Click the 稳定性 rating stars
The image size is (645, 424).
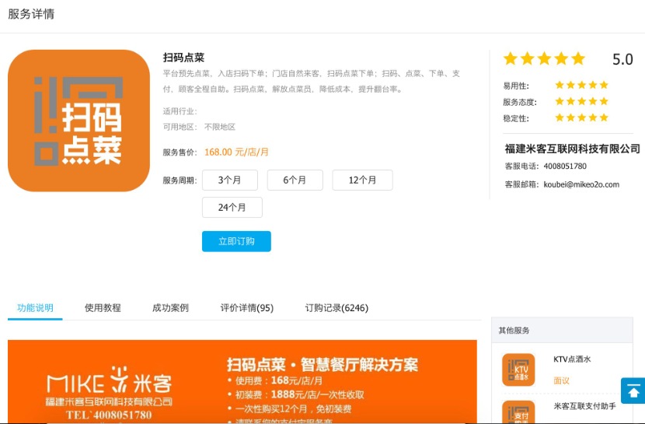click(581, 117)
